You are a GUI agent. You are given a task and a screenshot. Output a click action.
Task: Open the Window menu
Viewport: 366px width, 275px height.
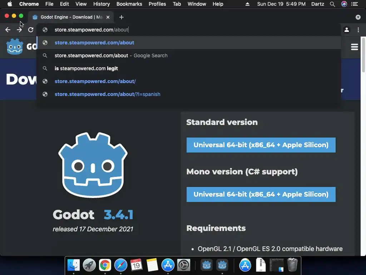197,4
